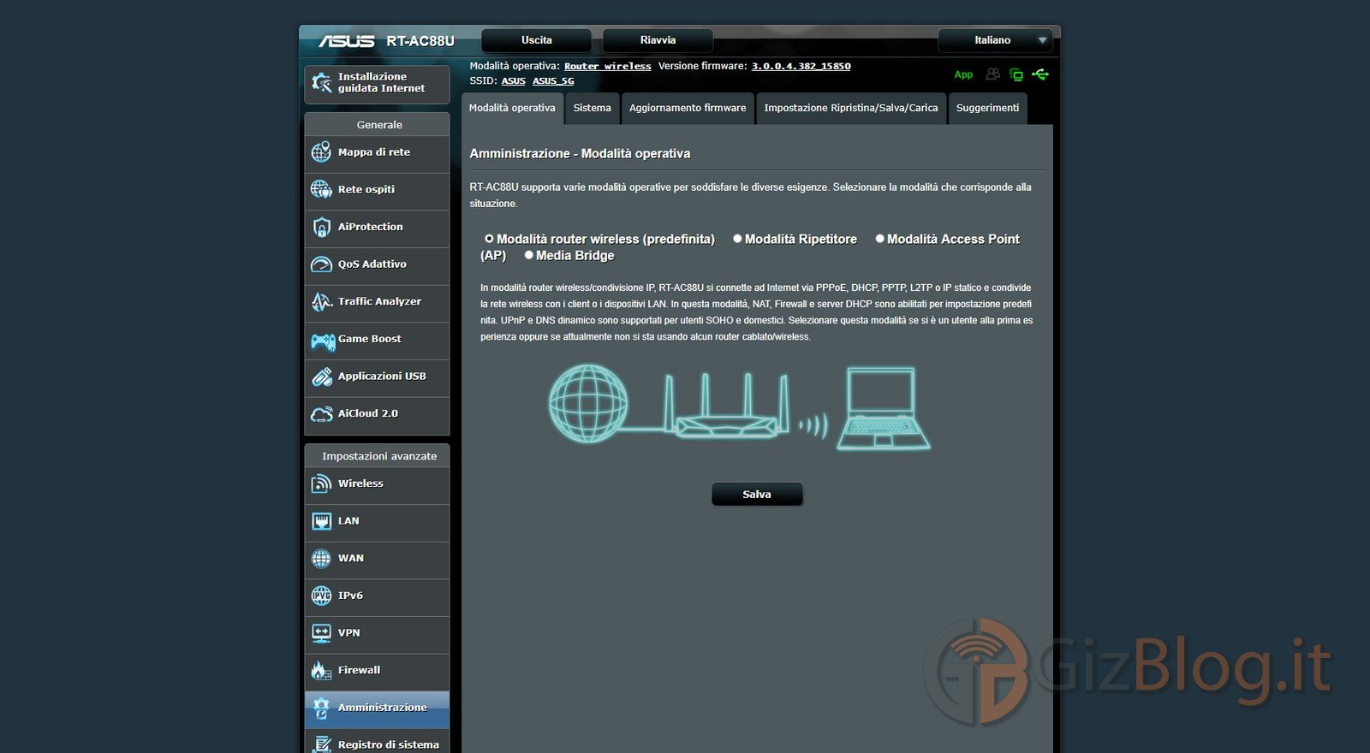Open firmware version 3.0.0.4.382_15850 link
1370x753 pixels.
(801, 66)
